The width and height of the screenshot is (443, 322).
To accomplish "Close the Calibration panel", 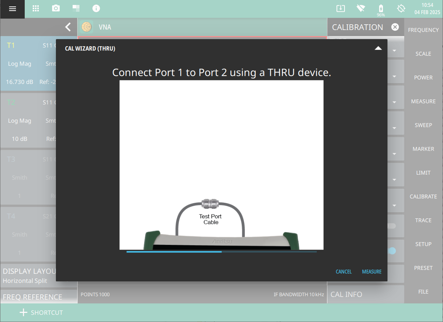I will point(395,27).
